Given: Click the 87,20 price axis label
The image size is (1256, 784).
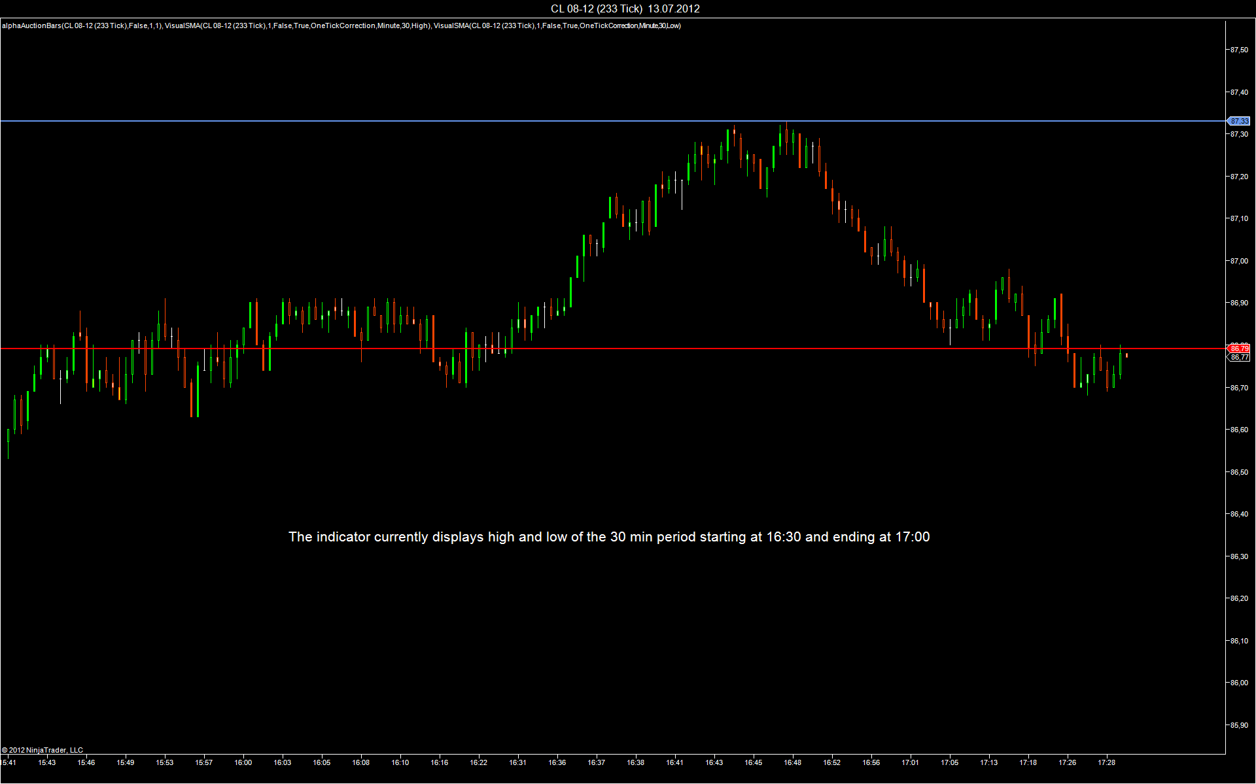Looking at the screenshot, I should (x=1239, y=177).
